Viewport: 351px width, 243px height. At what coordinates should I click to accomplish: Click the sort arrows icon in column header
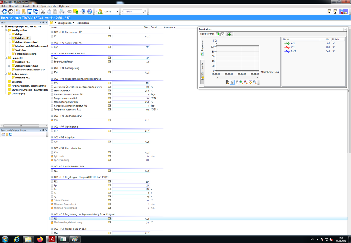[109, 27]
